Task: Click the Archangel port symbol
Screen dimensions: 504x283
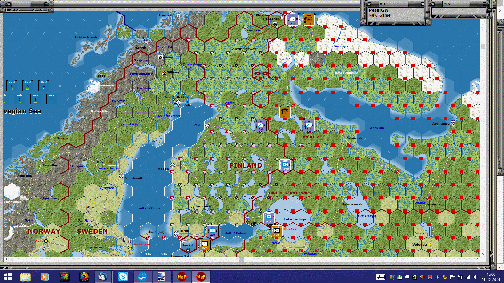Action: (x=453, y=121)
